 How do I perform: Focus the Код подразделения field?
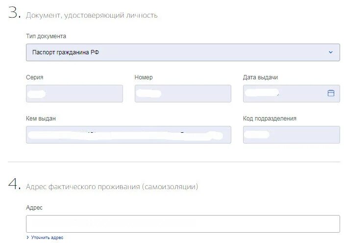291,135
